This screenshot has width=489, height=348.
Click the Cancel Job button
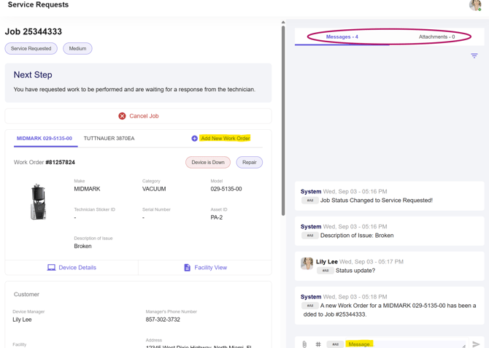click(139, 116)
